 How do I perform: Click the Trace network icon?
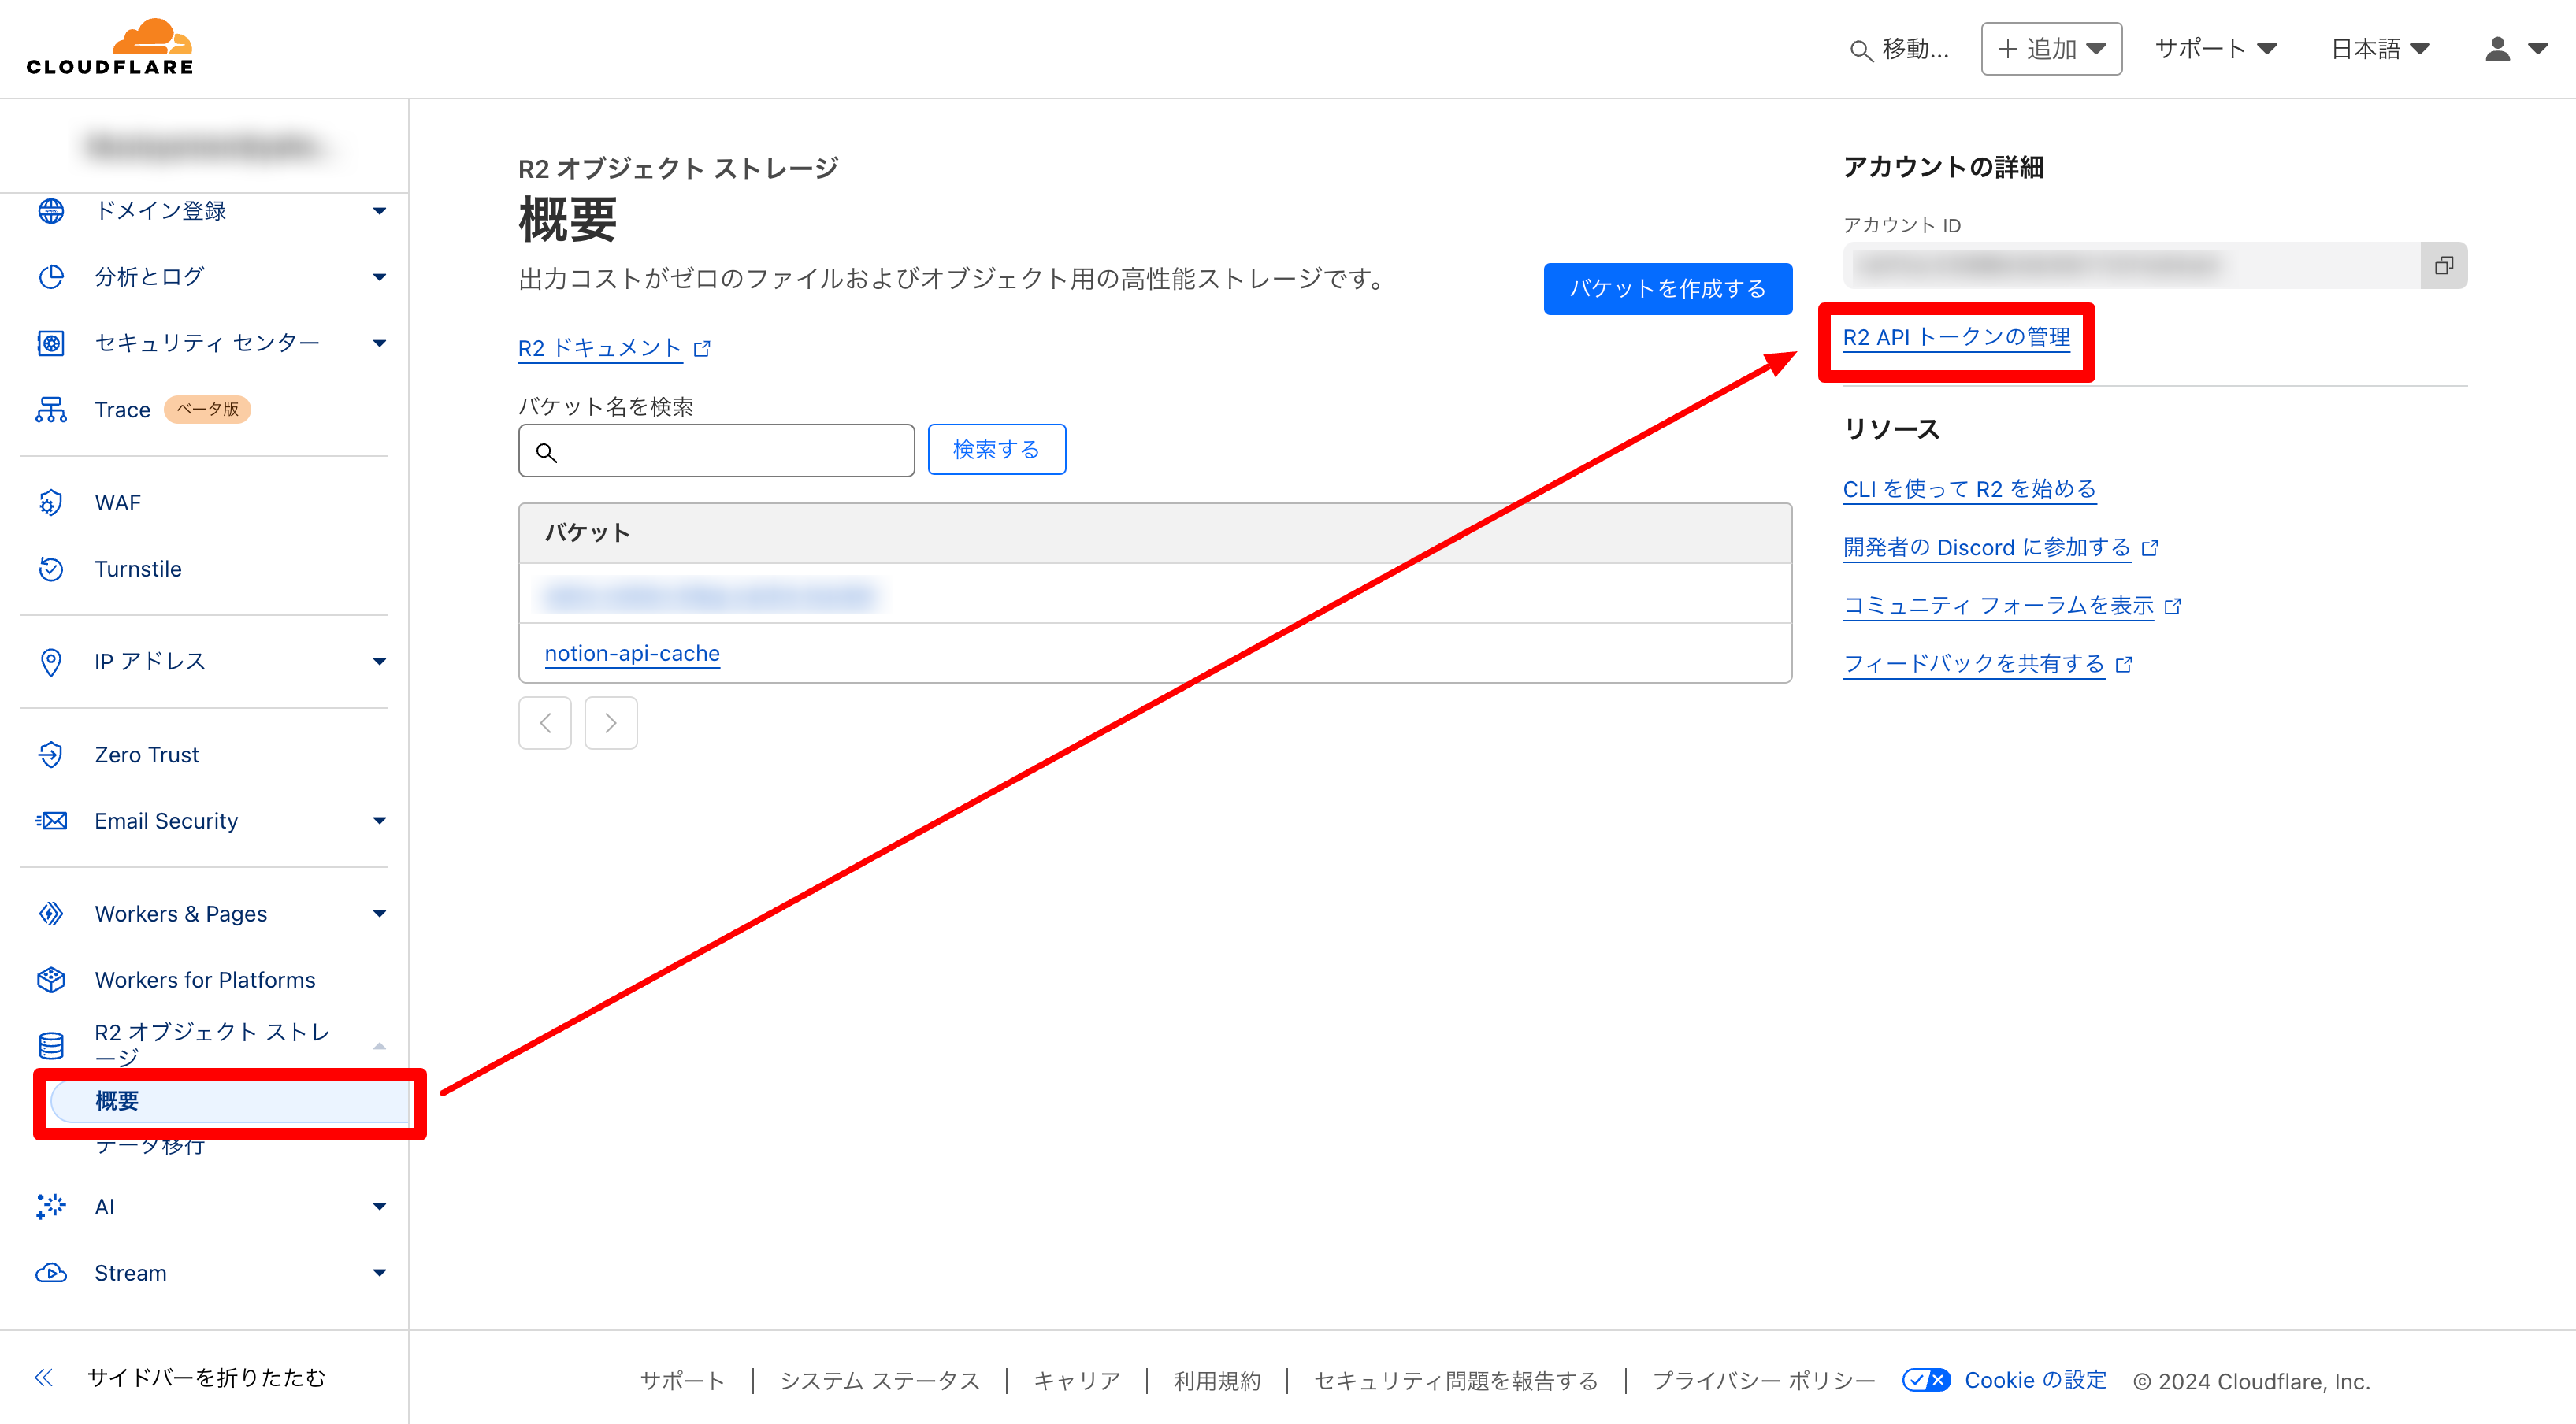click(51, 410)
